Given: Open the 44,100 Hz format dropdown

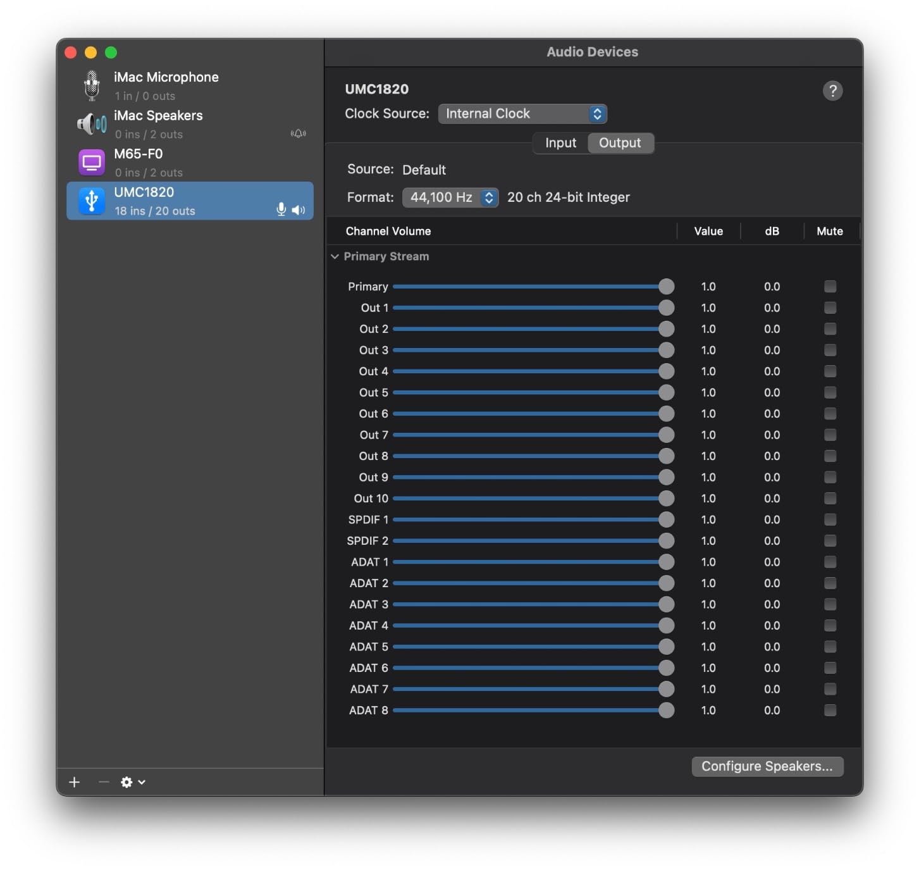Looking at the screenshot, I should [x=450, y=197].
